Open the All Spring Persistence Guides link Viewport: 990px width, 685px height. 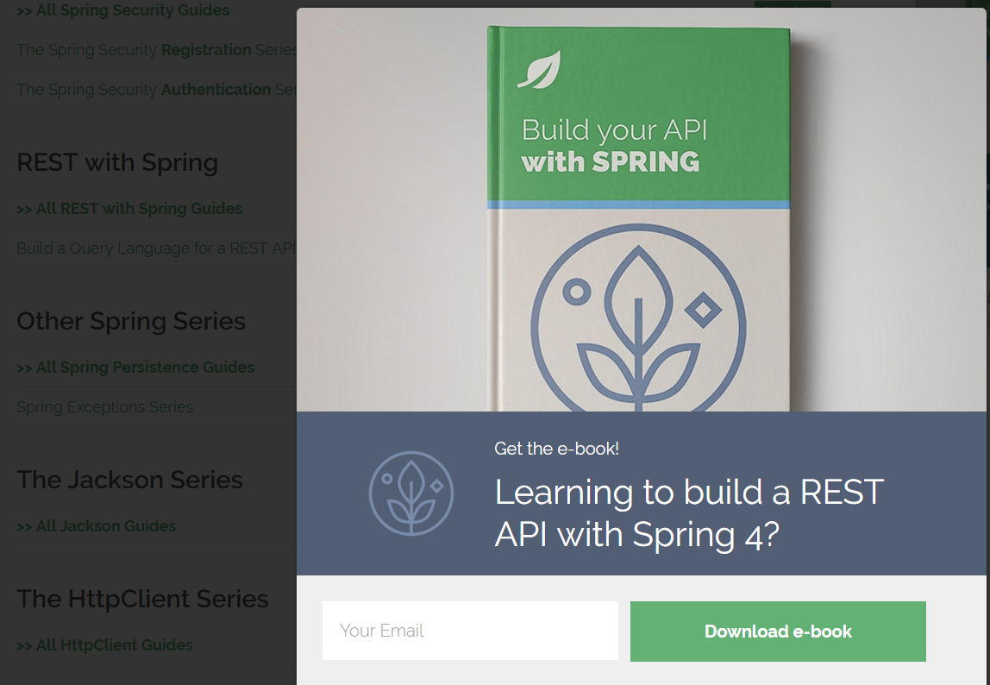pyautogui.click(x=135, y=368)
